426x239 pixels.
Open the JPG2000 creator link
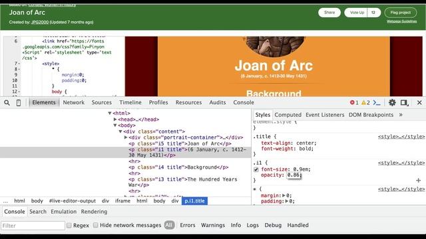[x=40, y=22]
